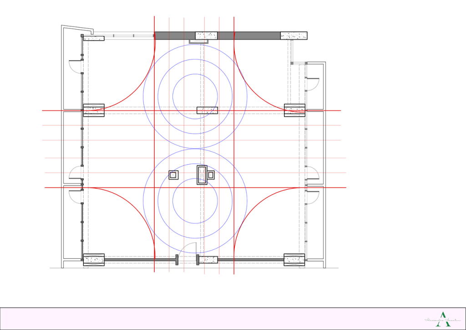Image resolution: width=466 pixels, height=330 pixels.
Task: Select the bottom-right corner column
Action: pyautogui.click(x=294, y=260)
